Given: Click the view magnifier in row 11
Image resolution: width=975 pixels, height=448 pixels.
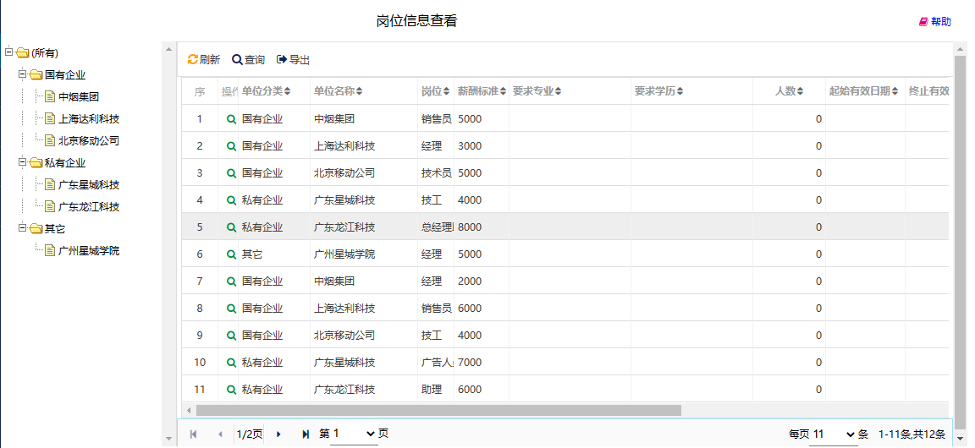Looking at the screenshot, I should (x=231, y=390).
